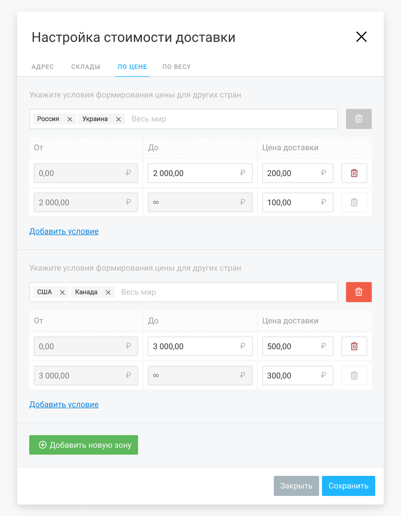Delete the США and Канада zone
The image size is (401, 516).
click(358, 292)
